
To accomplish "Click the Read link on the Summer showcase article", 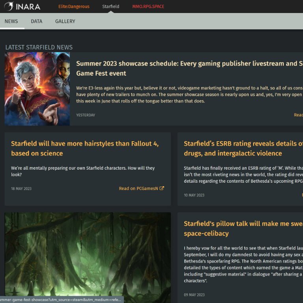I will 298,115.
